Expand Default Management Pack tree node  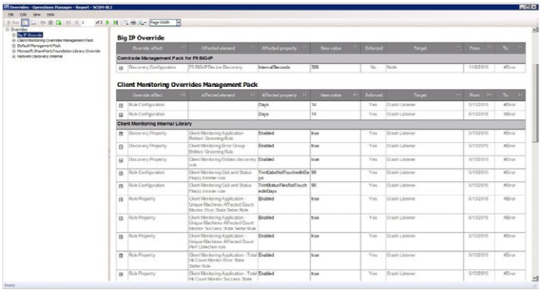[14, 45]
